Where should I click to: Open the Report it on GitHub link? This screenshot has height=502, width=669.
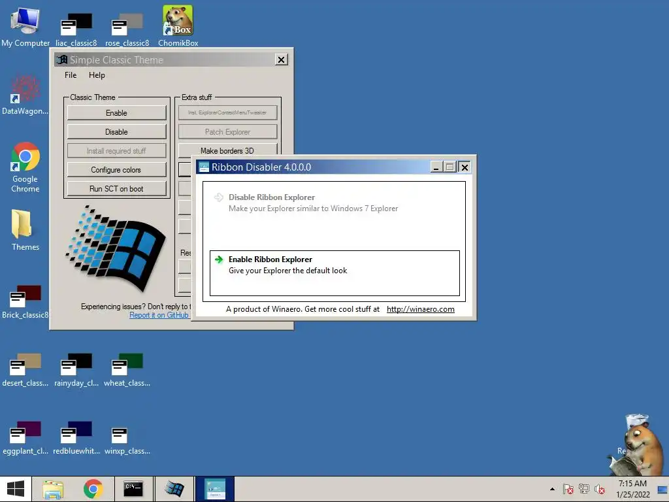(x=159, y=315)
